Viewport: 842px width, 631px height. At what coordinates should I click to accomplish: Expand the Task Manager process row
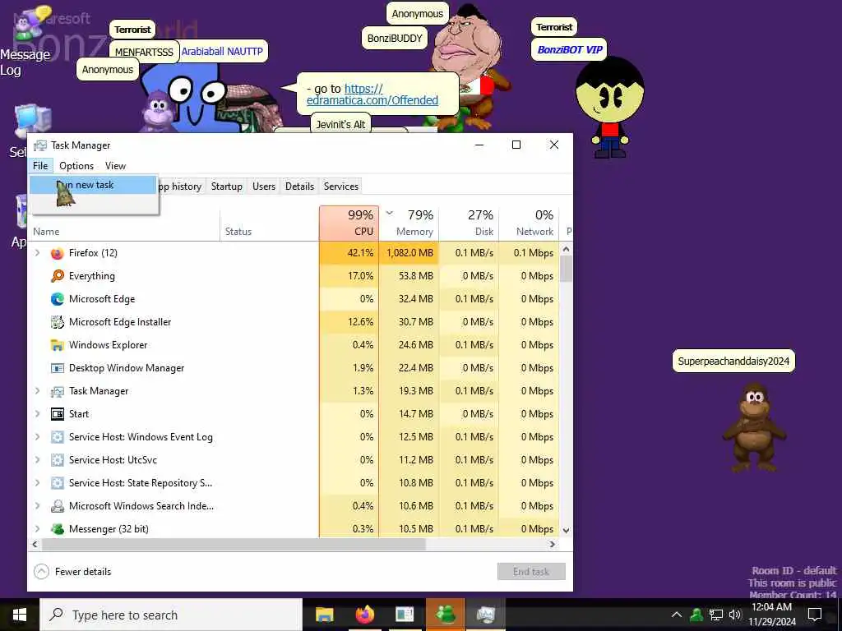point(37,391)
